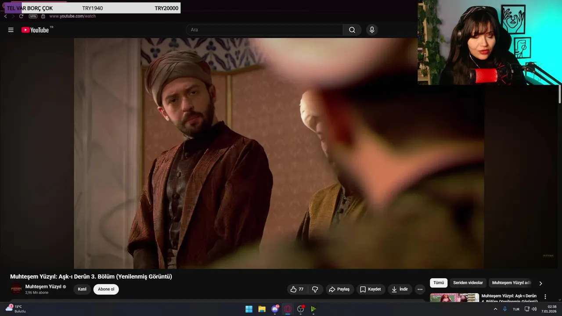Click the video title Muhteşem Yüzyıl: Aşk-ı Derûn 3. Bölüm
Viewport: 562px width, 316px height.
pos(91,276)
